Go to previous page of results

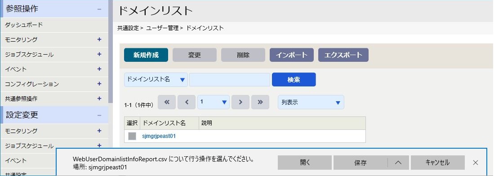point(187,102)
